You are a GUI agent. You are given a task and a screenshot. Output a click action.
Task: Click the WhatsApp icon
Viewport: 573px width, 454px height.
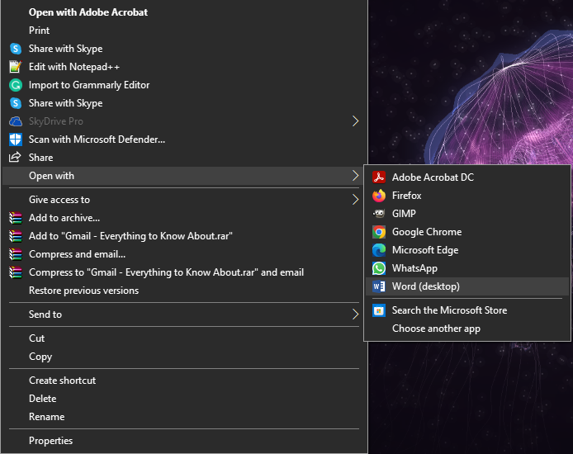pyautogui.click(x=379, y=268)
